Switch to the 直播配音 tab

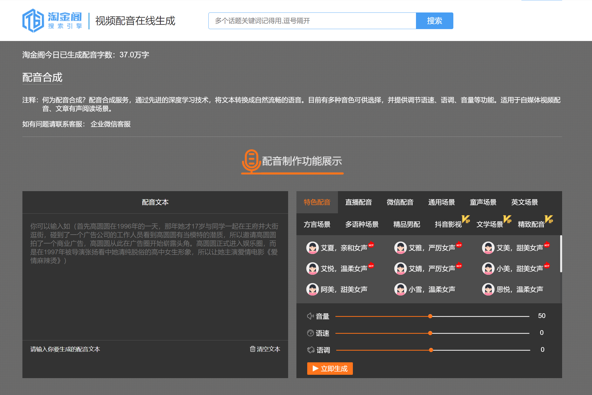point(358,202)
